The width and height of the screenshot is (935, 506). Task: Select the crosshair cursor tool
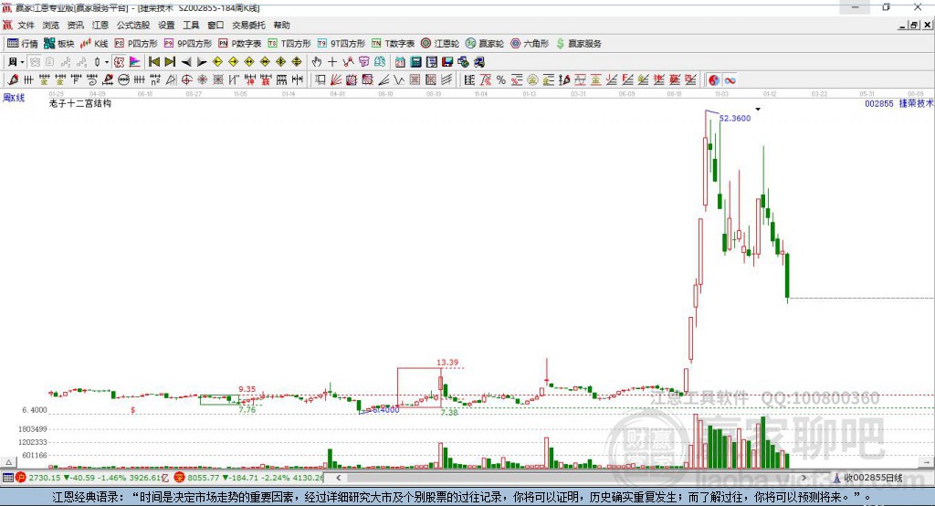pyautogui.click(x=332, y=62)
